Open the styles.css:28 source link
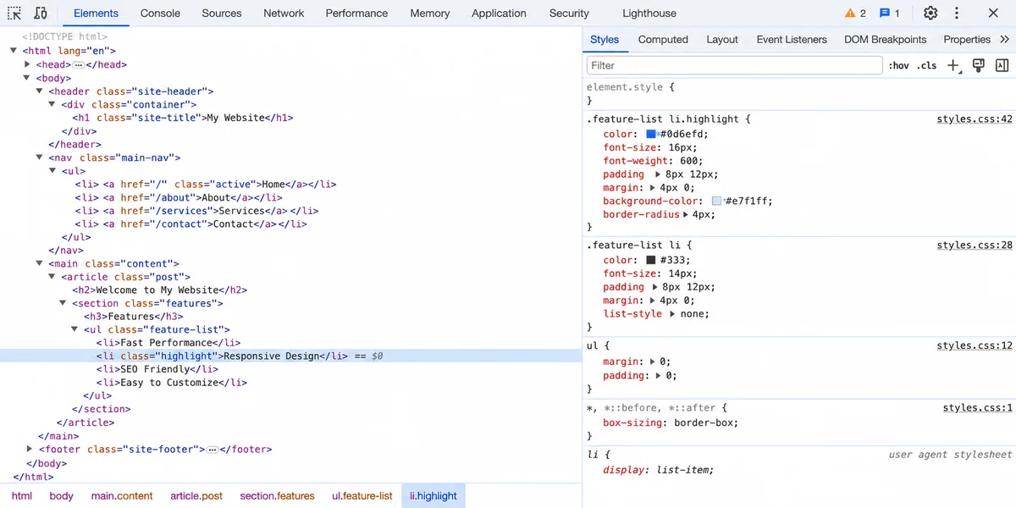Image resolution: width=1016 pixels, height=508 pixels. point(975,246)
